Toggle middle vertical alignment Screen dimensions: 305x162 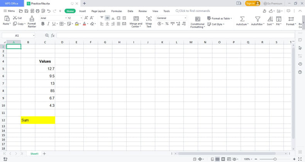pos(107,18)
